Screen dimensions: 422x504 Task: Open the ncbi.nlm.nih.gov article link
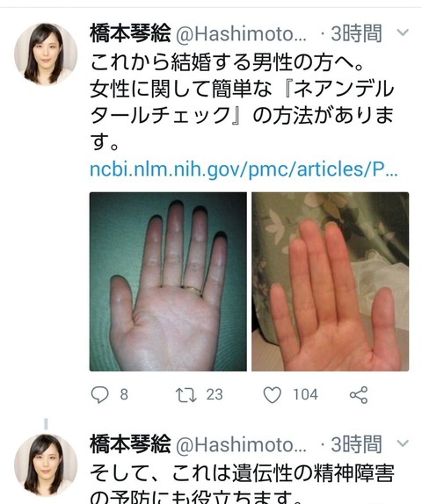[x=244, y=169]
